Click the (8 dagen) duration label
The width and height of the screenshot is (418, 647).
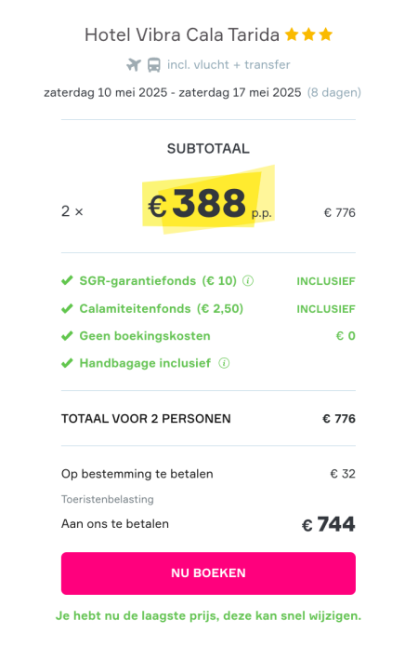point(334,92)
